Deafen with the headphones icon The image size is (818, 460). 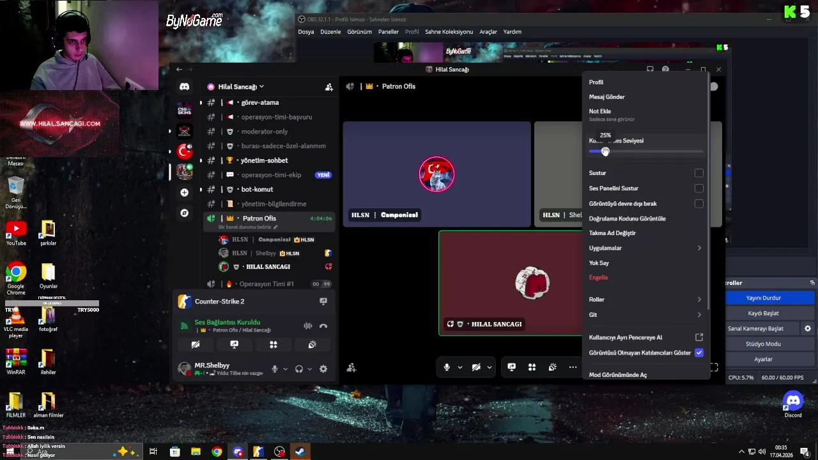[x=298, y=369]
